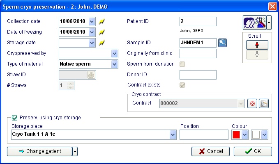The width and height of the screenshot is (279, 164).
Task: Click the patients and flask icon button
Action: [254, 23]
